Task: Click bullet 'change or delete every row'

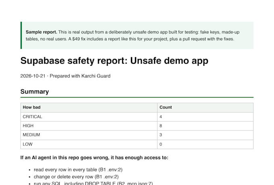Action: point(76,177)
